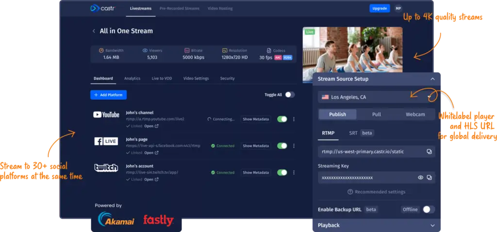Copy the RTMP server URL
The height and width of the screenshot is (232, 497).
429,151
